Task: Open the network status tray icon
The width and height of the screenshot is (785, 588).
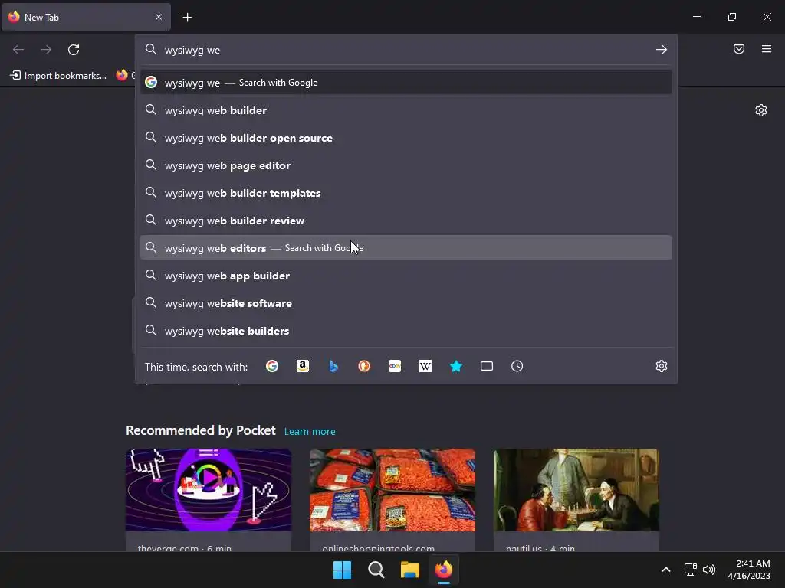Action: 691,570
